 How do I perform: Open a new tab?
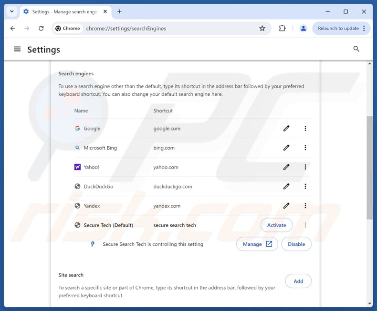(119, 11)
